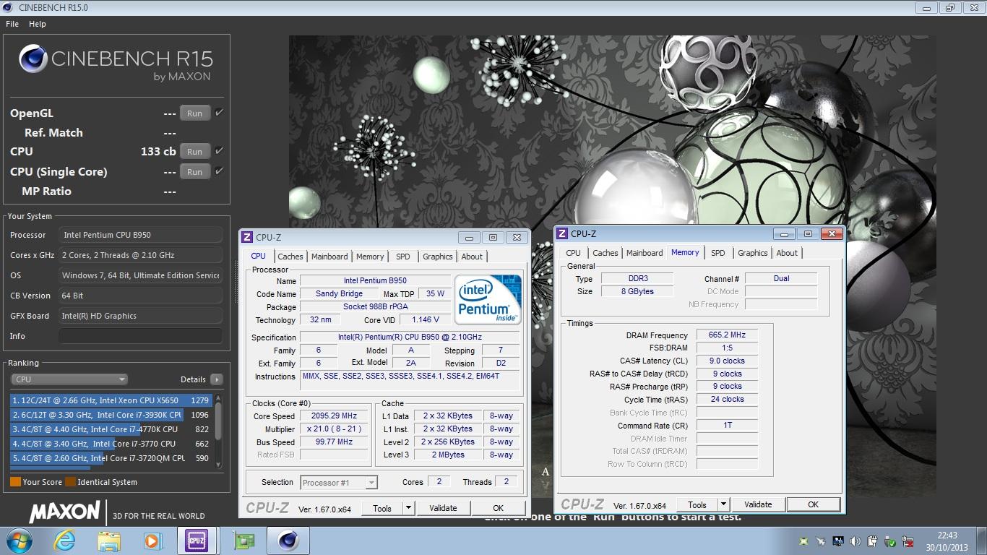Open the Cinebench Help menu

click(38, 24)
